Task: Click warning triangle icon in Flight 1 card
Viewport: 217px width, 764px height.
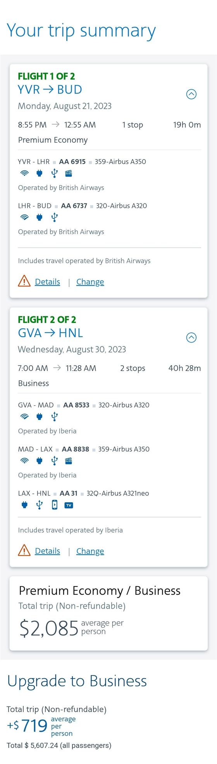Action: (24, 281)
